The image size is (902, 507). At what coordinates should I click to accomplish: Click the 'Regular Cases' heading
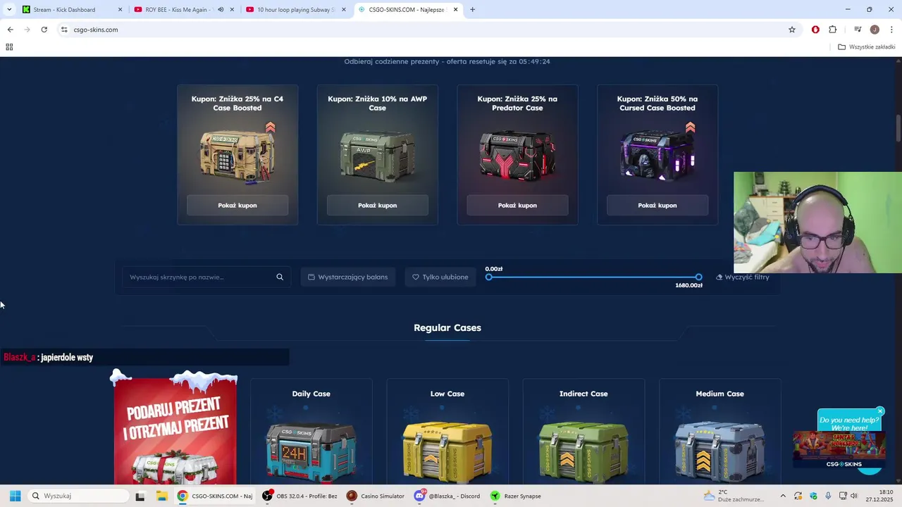click(447, 327)
